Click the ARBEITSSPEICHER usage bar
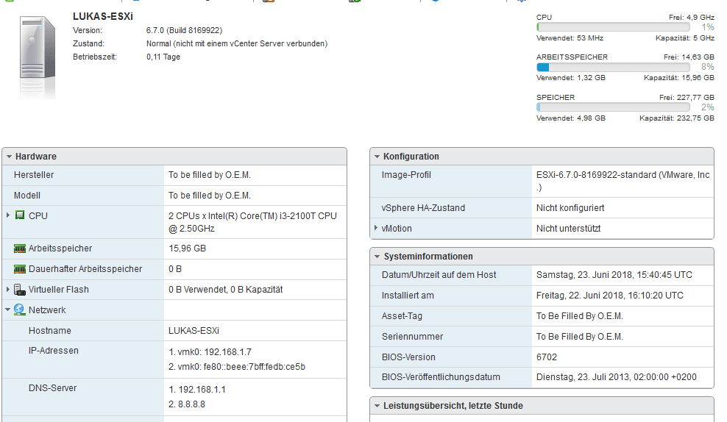This screenshot has width=727, height=422. (x=614, y=67)
